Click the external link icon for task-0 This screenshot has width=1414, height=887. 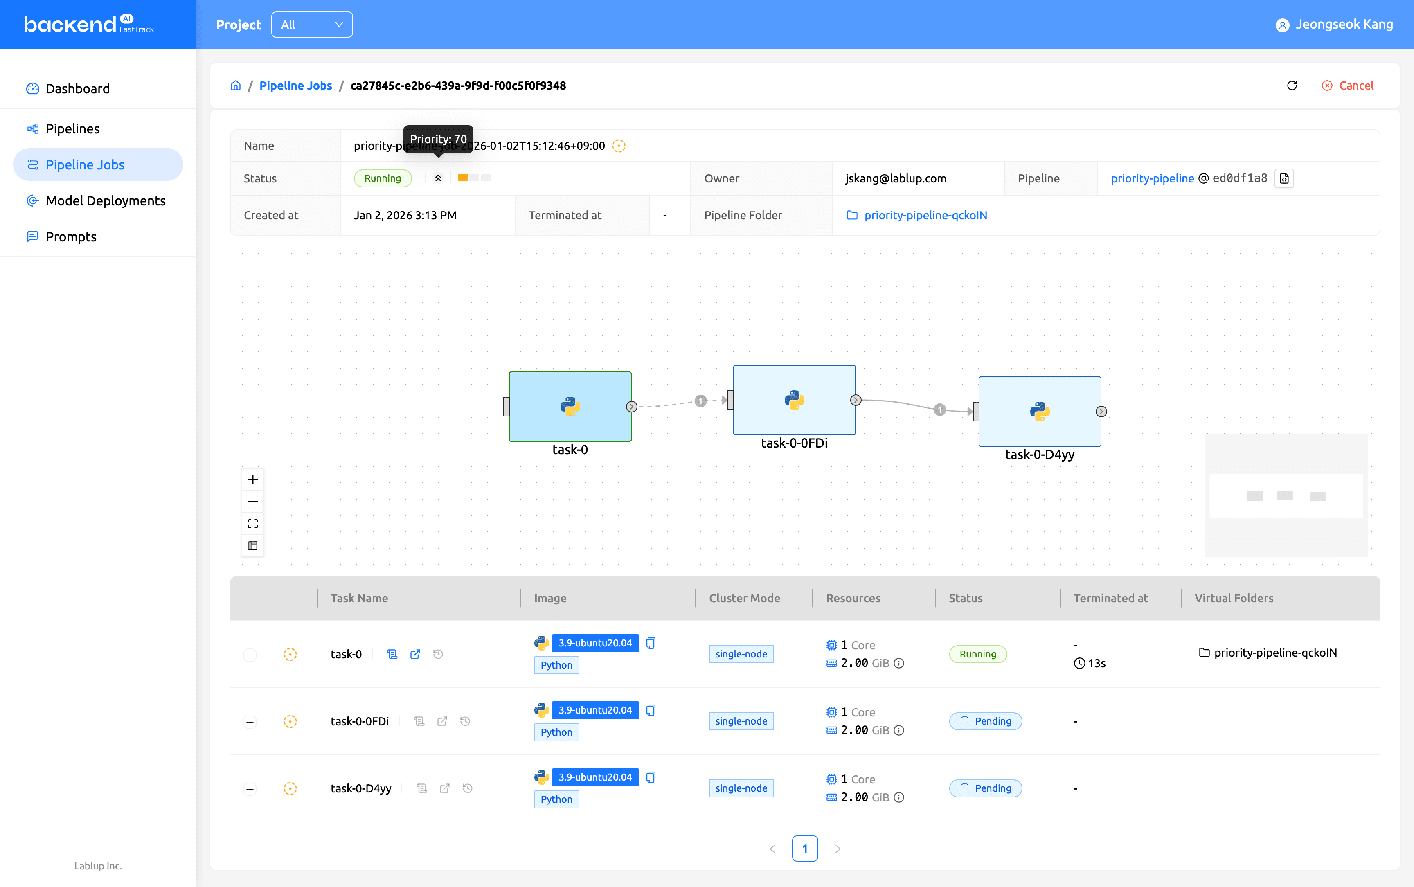pyautogui.click(x=415, y=654)
